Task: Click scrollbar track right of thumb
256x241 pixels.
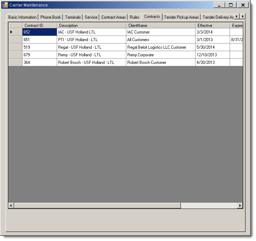Action: (x=209, y=205)
